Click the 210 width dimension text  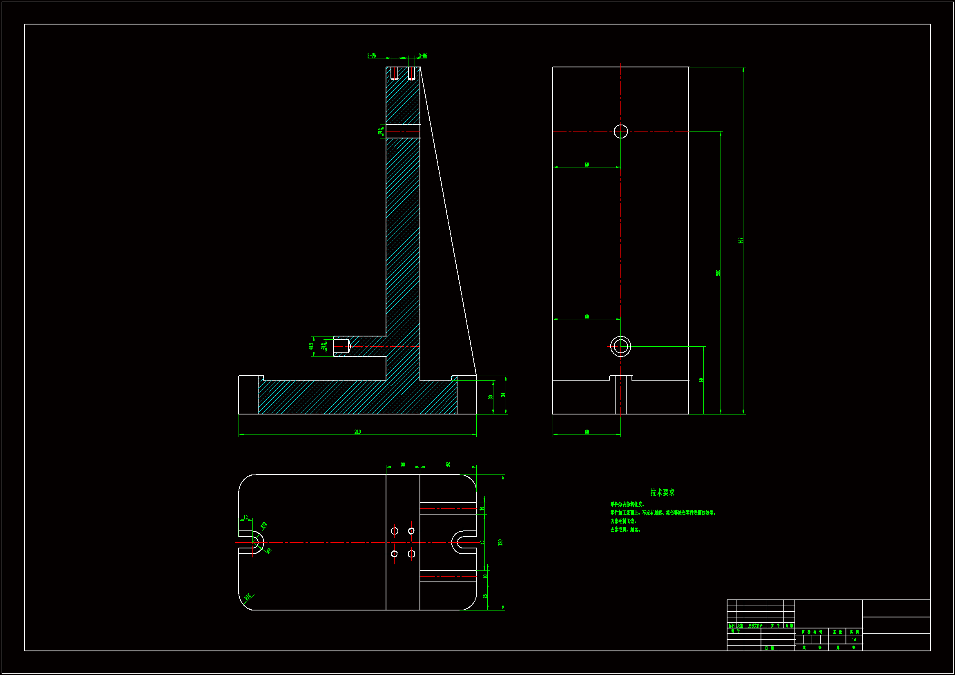tap(357, 432)
